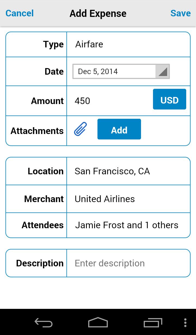Viewport: 196px width, 335px height.
Task: Open attendees Jamie Frost and 1 others
Action: pyautogui.click(x=128, y=225)
